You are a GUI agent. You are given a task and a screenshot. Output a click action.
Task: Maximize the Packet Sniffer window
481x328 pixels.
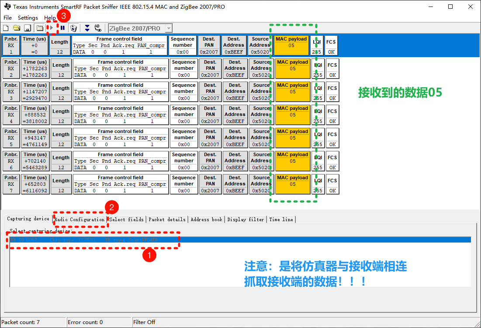[x=450, y=7]
